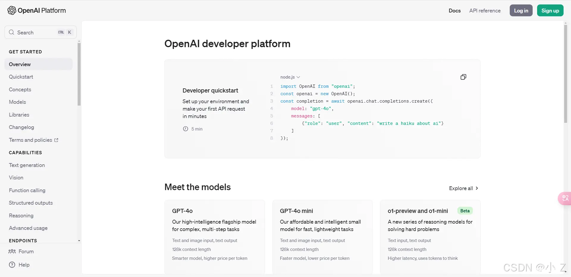
Task: Click the pink translate floating icon
Action: [x=565, y=198]
